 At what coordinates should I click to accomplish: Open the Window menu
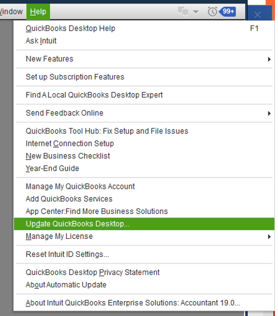click(x=11, y=12)
